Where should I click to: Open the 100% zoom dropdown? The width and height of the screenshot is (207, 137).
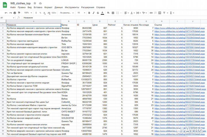point(28,13)
